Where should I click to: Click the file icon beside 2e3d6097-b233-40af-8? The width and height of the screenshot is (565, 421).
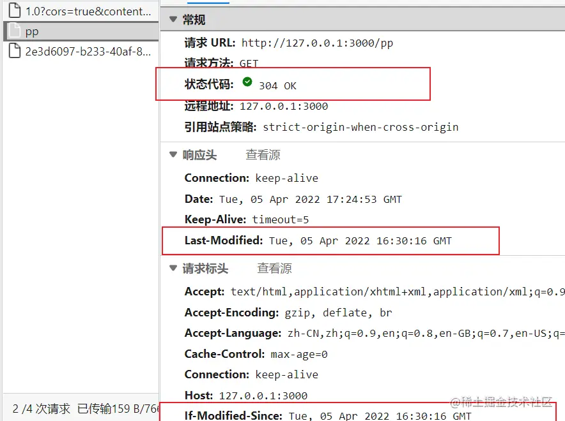click(15, 50)
